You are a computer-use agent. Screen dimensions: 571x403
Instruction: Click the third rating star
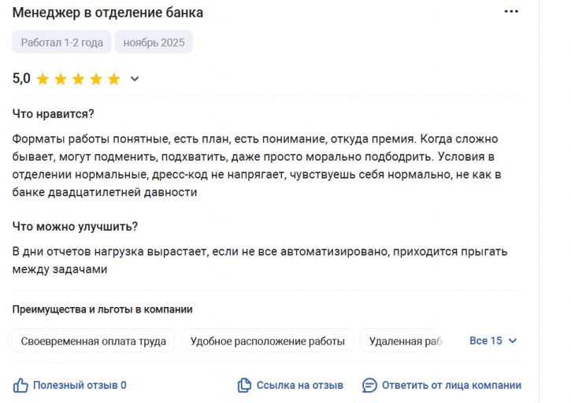[x=78, y=79]
